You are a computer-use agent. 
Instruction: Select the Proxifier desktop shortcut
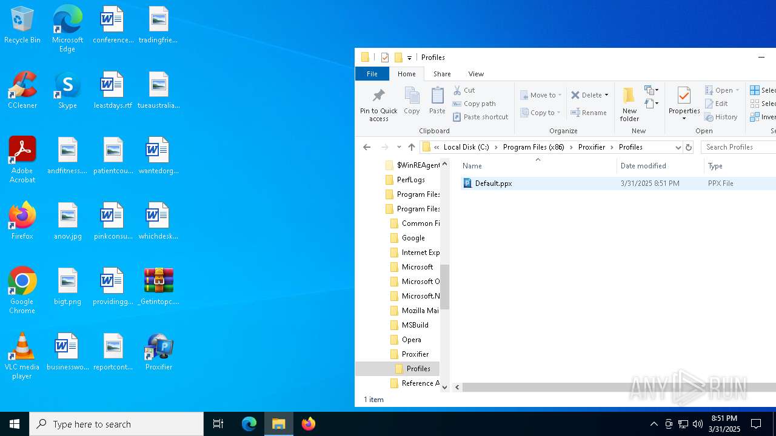pos(159,352)
